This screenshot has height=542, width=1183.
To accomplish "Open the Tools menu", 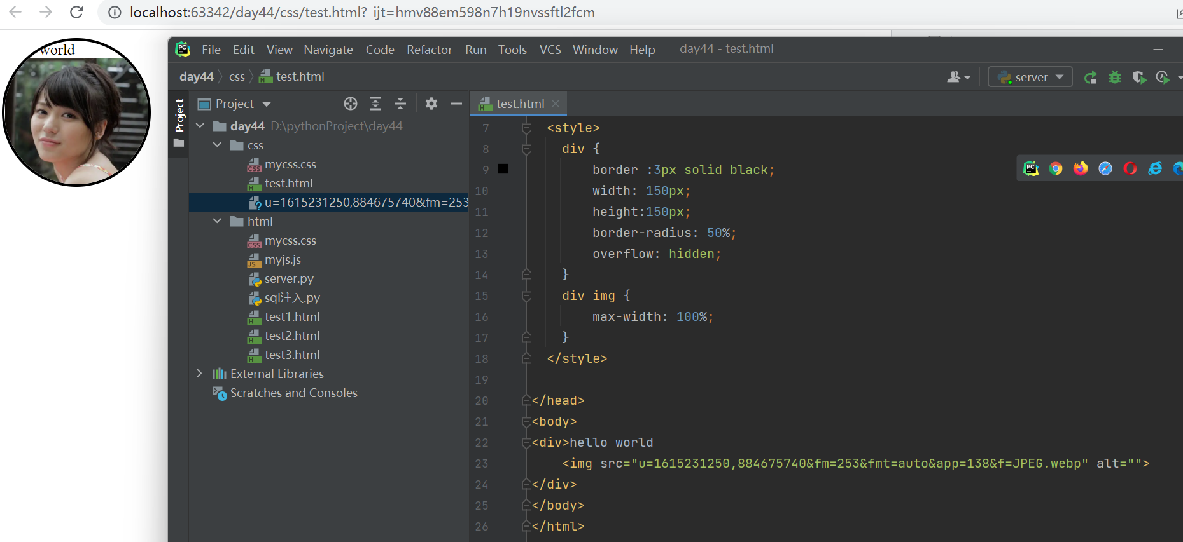I will coord(512,50).
